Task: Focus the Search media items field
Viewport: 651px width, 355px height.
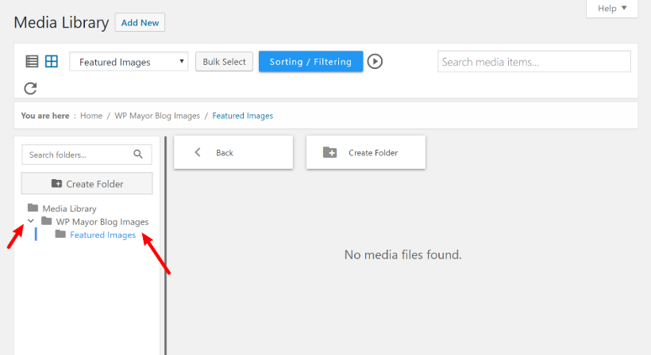Action: coord(534,61)
